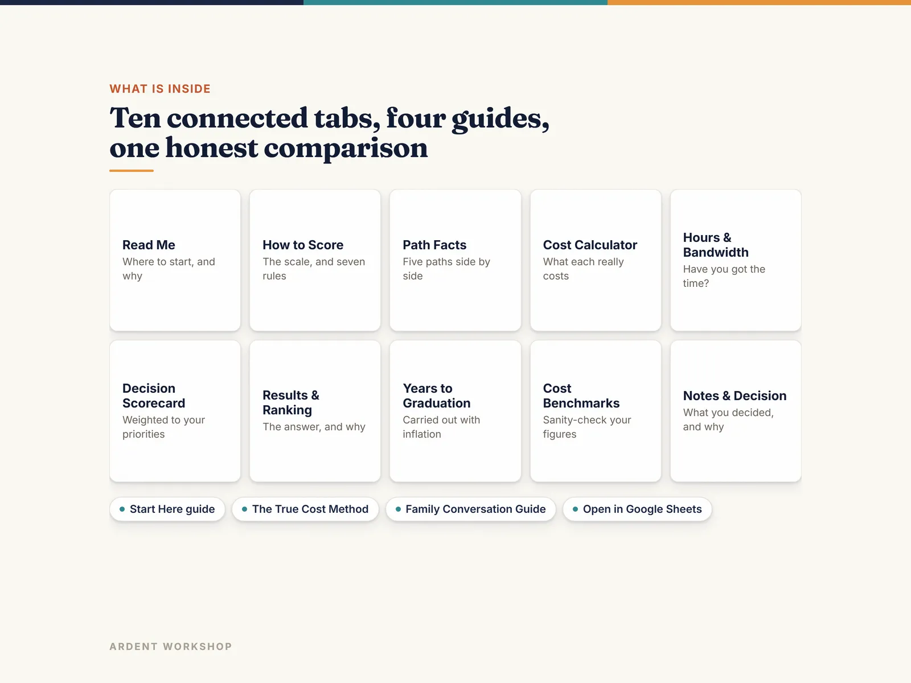Click the Start Here guide pill

coord(167,509)
